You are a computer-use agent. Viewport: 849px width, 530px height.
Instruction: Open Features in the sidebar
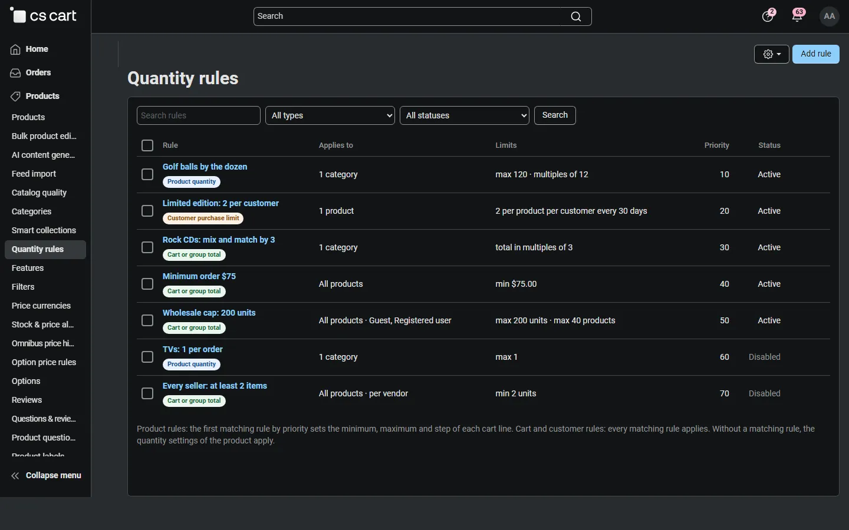(28, 269)
